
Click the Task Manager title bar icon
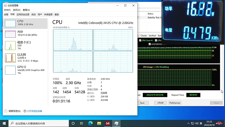[5, 5]
